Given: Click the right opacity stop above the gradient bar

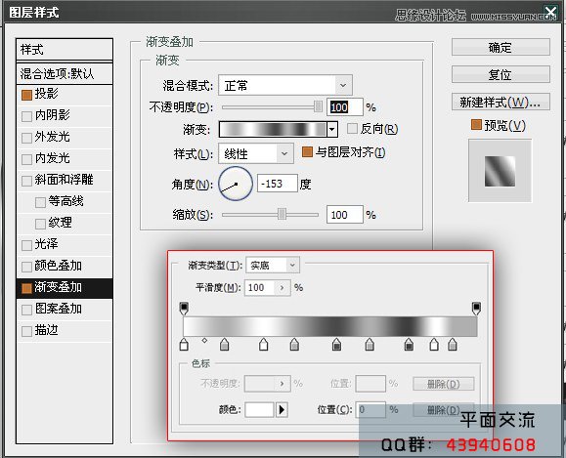Looking at the screenshot, I should [x=476, y=309].
